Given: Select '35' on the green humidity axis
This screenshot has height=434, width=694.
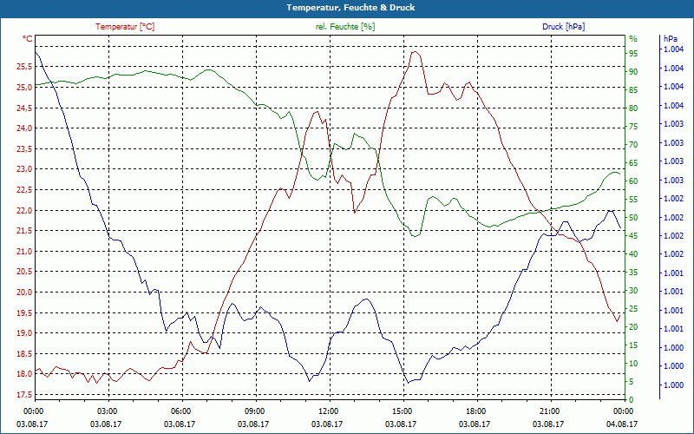Looking at the screenshot, I should click(x=633, y=273).
